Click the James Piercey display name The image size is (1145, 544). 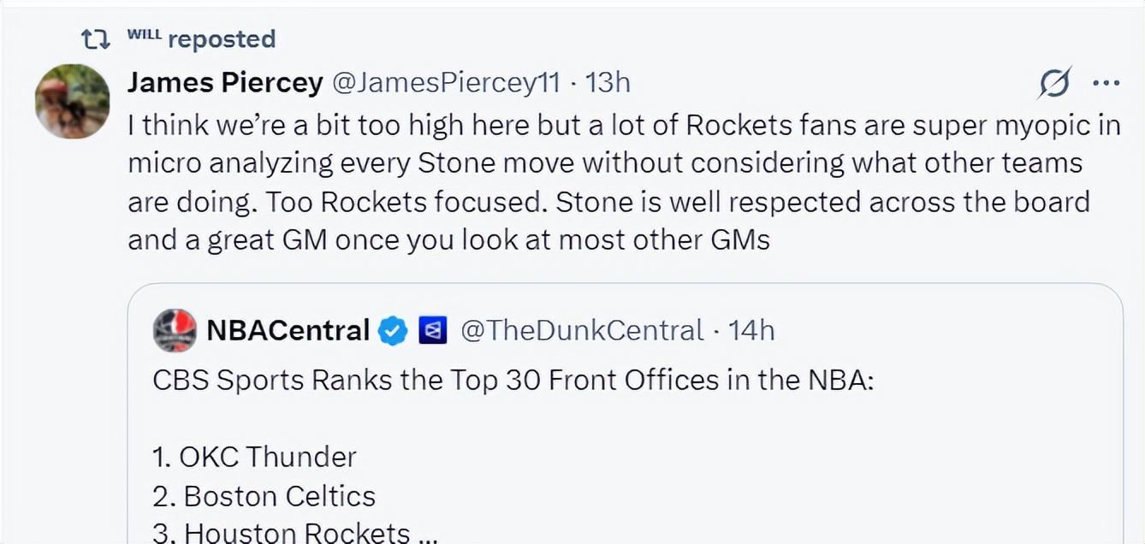coord(225,82)
